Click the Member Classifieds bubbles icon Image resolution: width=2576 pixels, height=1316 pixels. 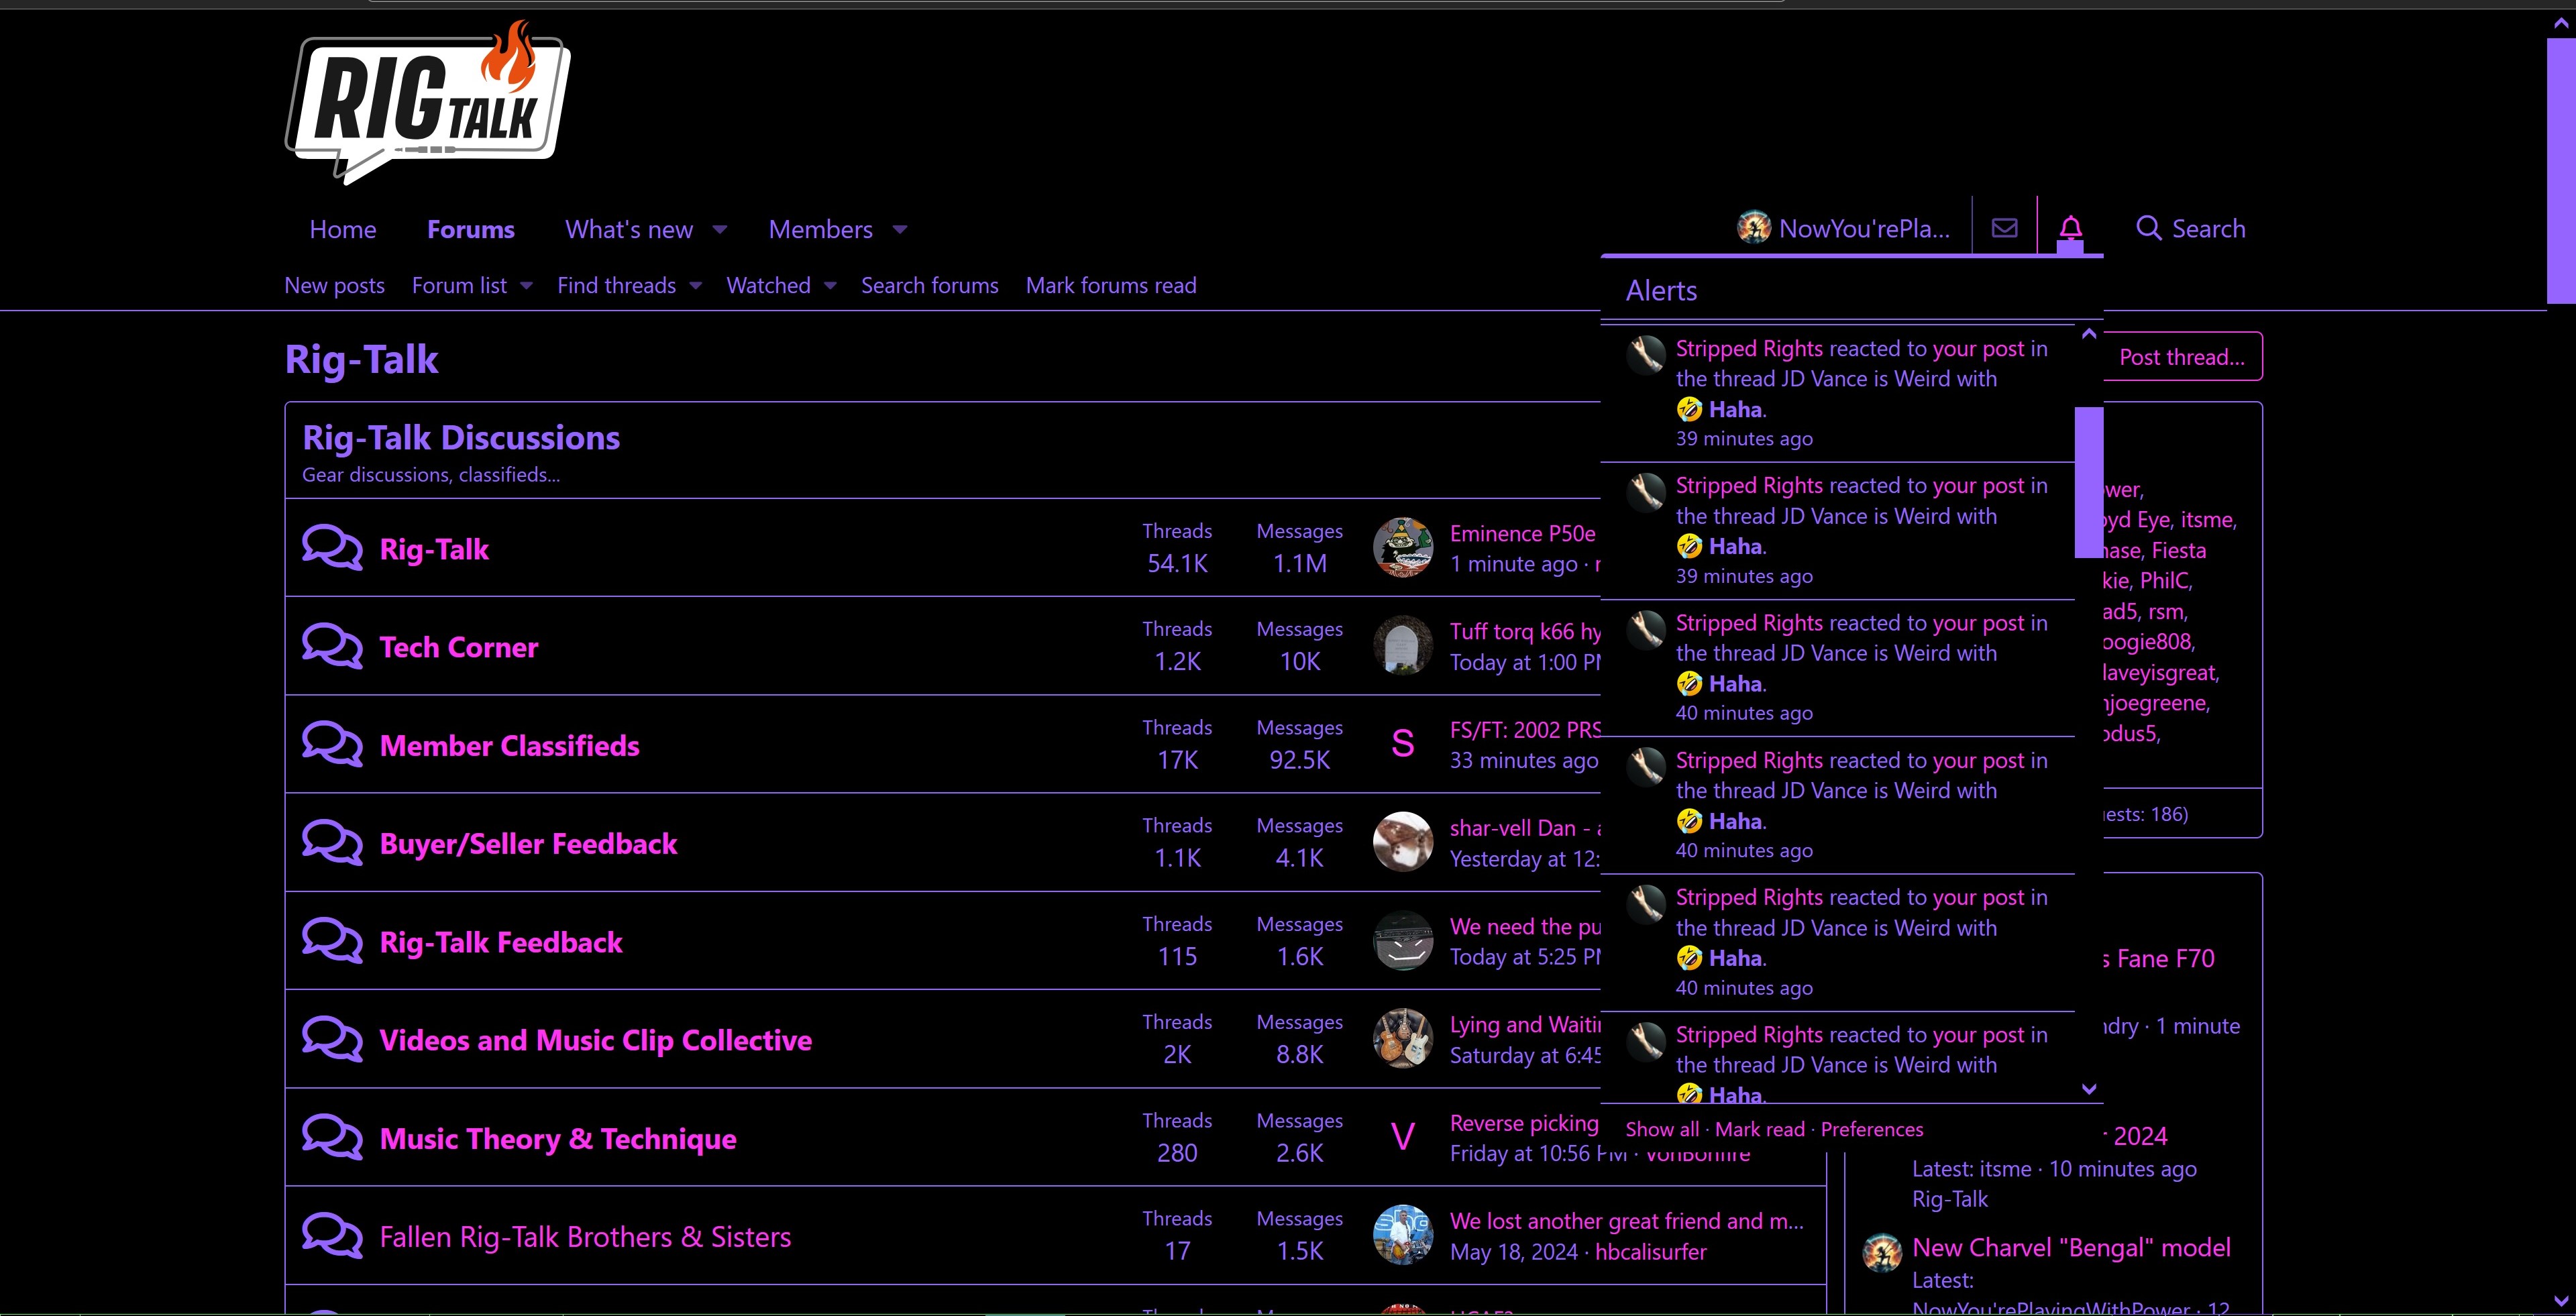(x=332, y=744)
